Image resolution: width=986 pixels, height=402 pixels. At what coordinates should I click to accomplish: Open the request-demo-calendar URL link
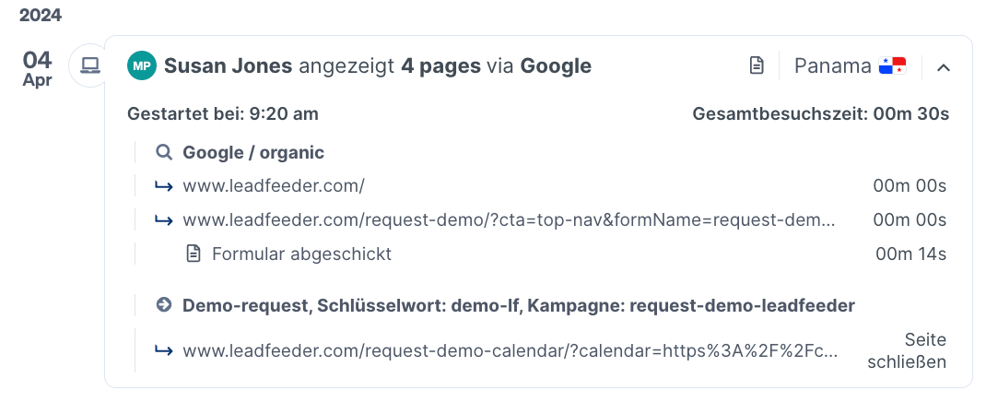[510, 351]
